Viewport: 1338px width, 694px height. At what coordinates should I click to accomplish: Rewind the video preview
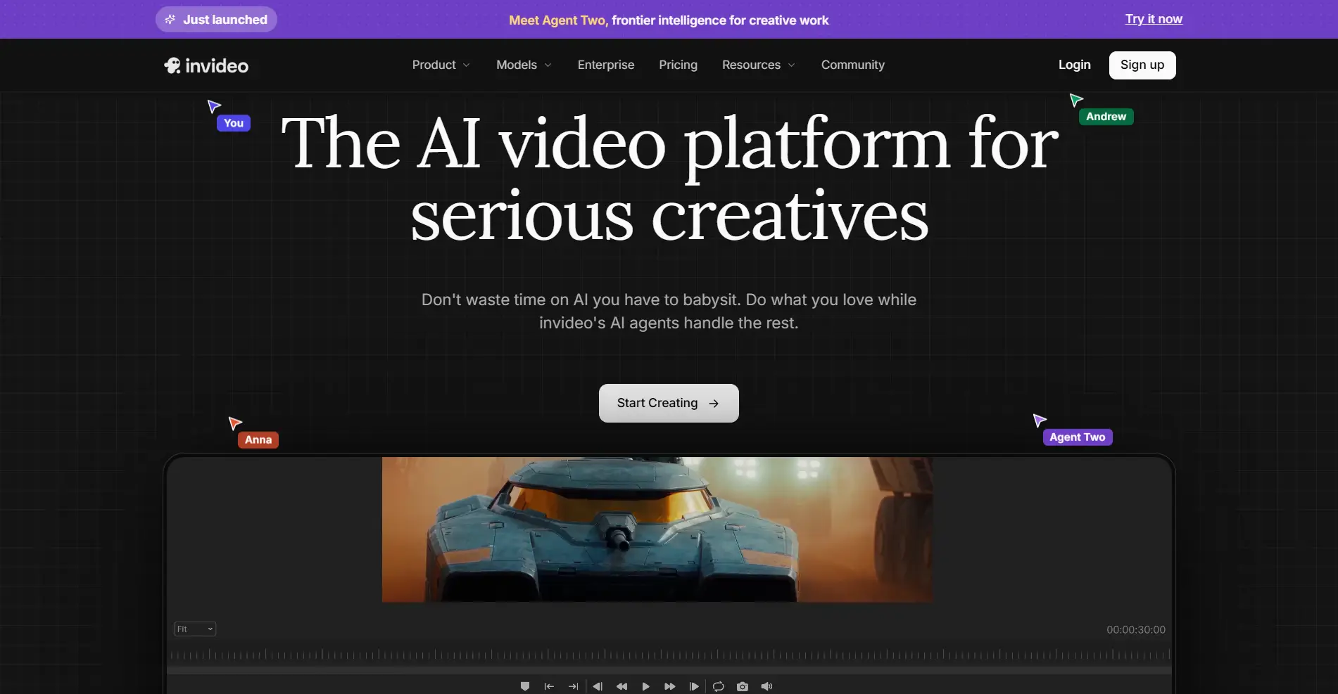(x=621, y=686)
